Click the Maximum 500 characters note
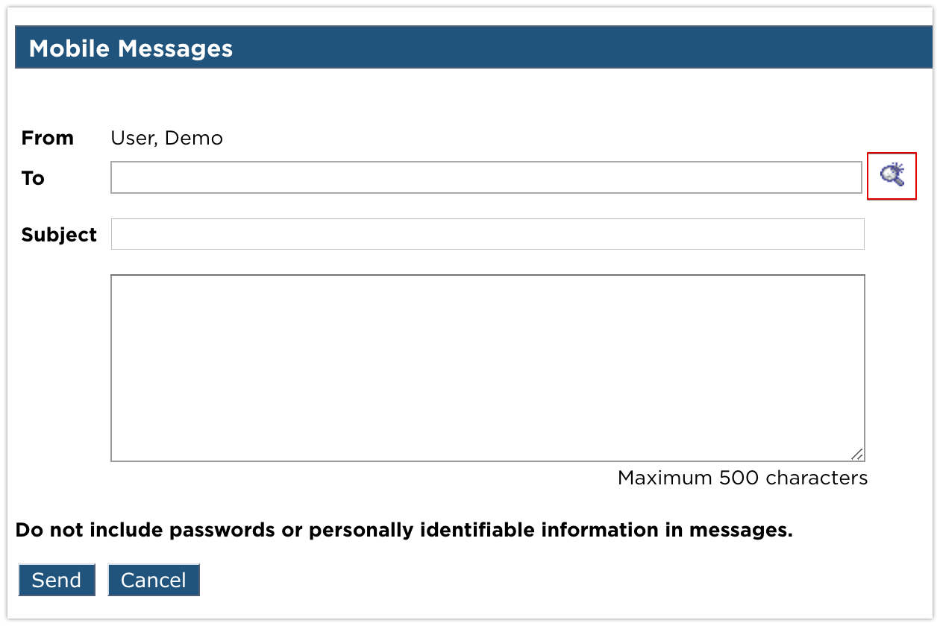The image size is (940, 626). [742, 478]
